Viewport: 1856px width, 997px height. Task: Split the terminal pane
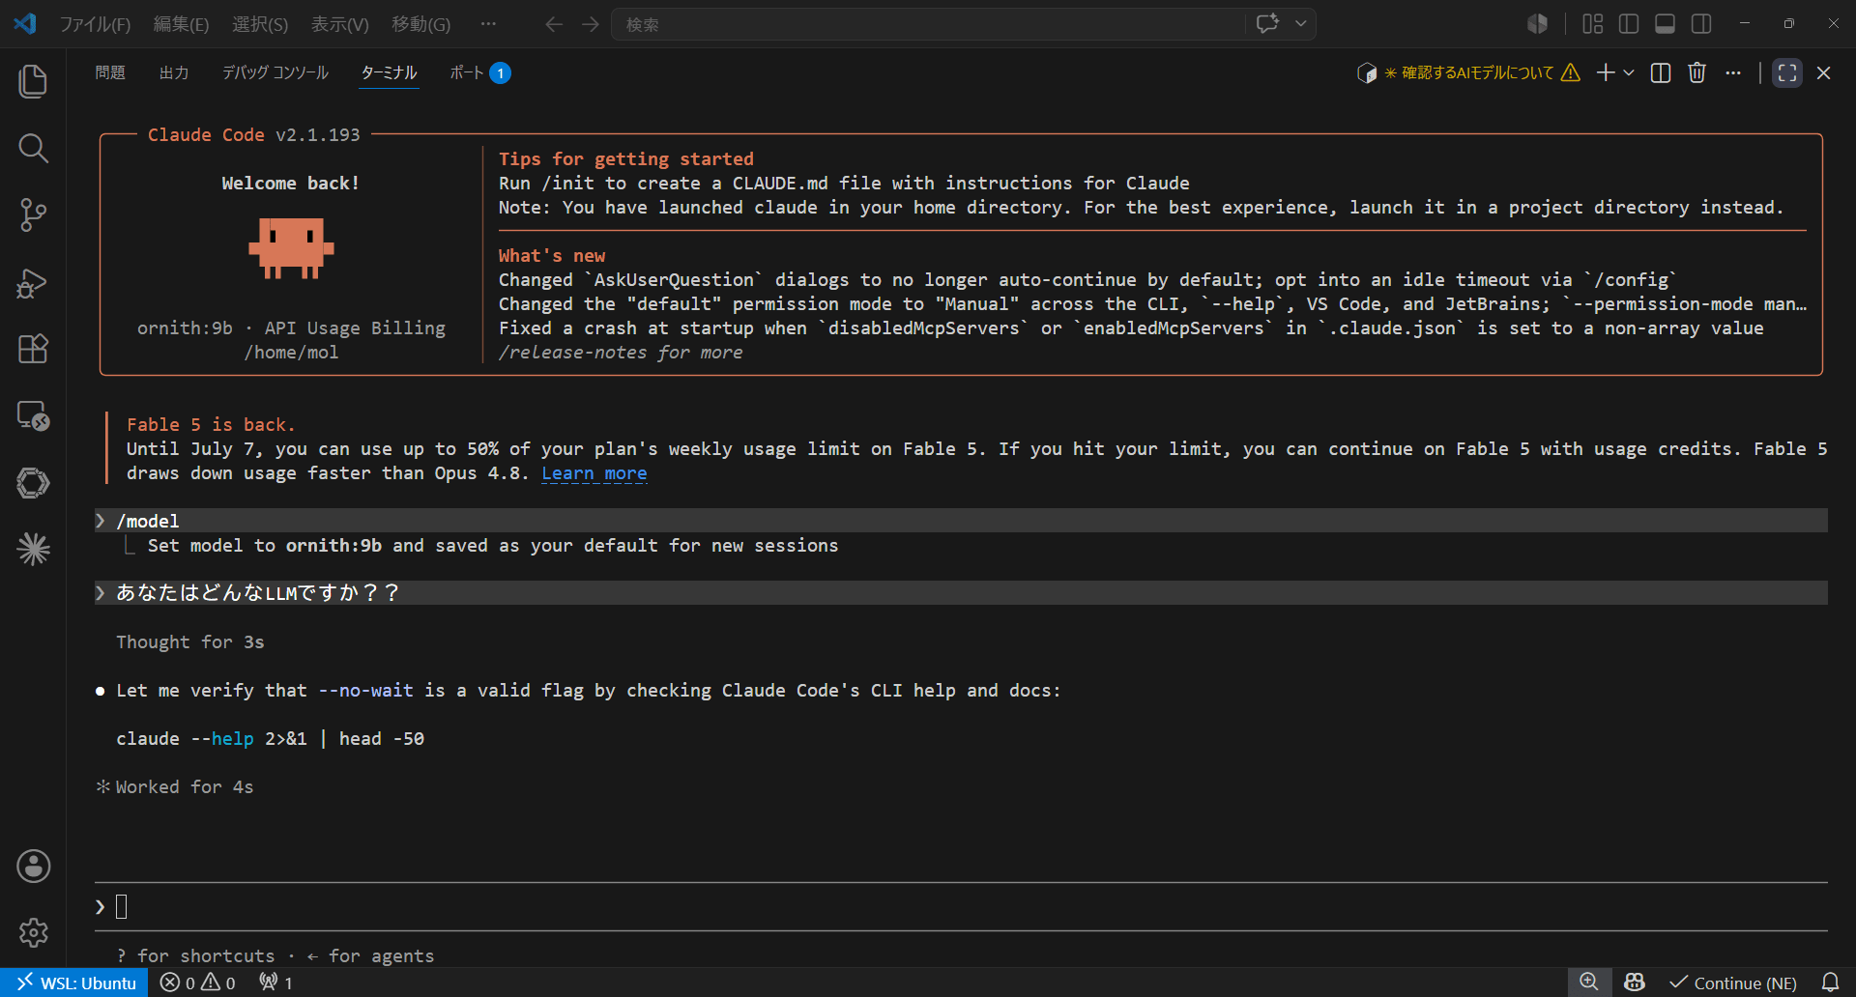(x=1661, y=72)
